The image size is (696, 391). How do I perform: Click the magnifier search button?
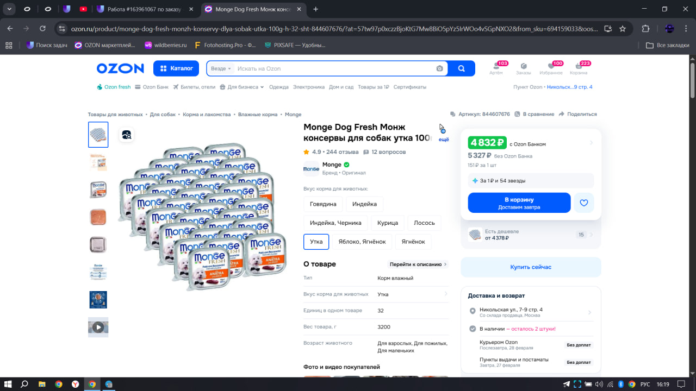click(x=462, y=68)
